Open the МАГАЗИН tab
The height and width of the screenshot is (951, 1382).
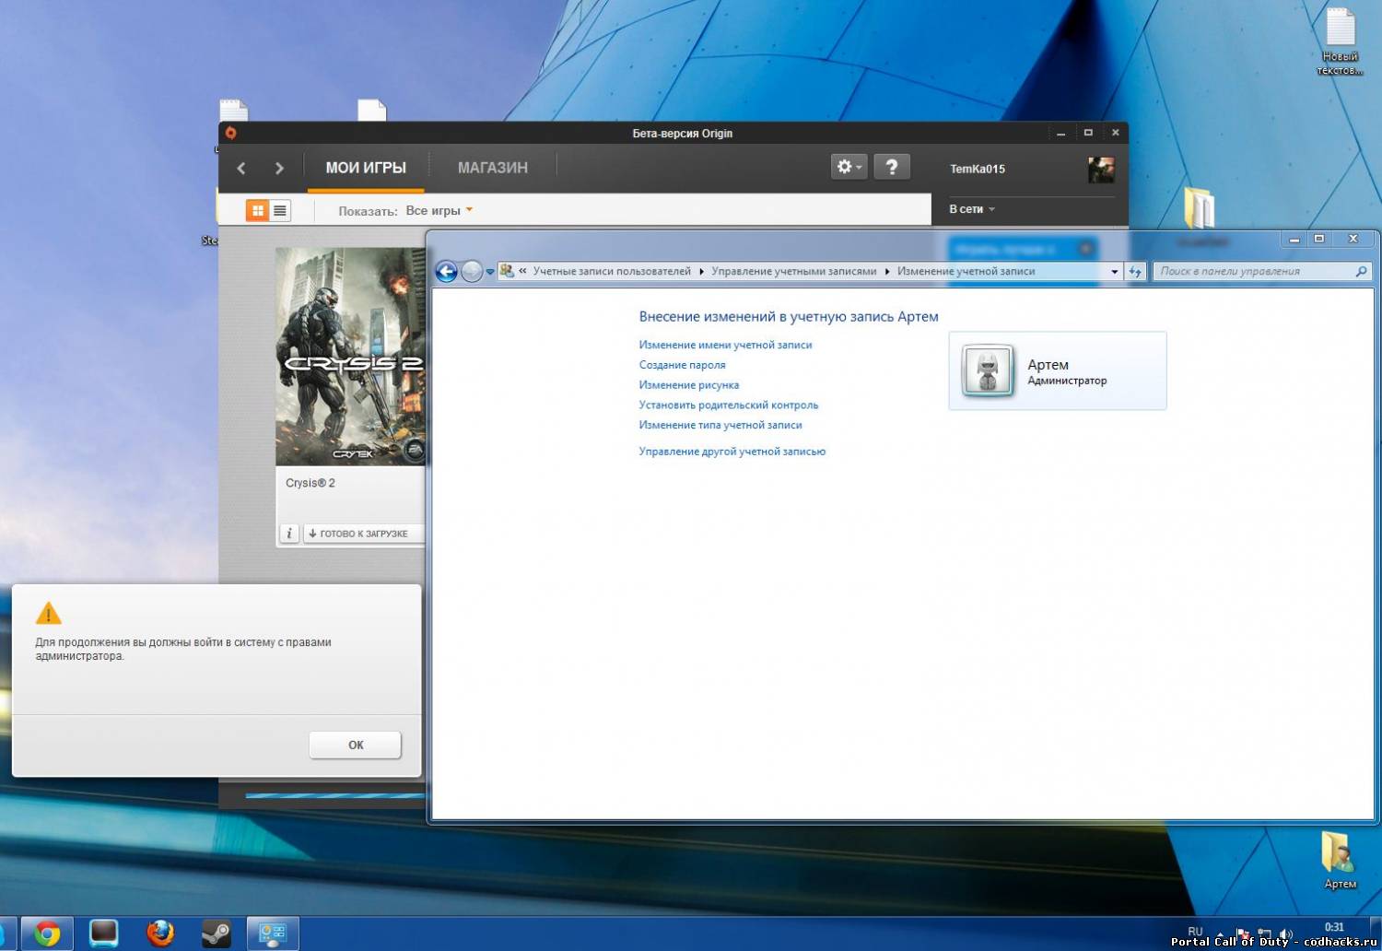pyautogui.click(x=493, y=168)
